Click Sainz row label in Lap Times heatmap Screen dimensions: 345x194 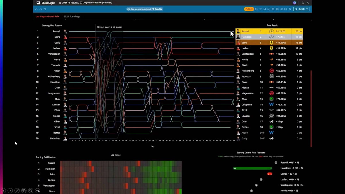tap(52, 174)
